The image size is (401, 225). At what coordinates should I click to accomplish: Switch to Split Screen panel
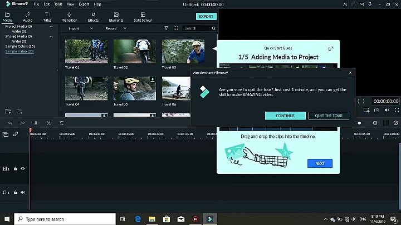(x=143, y=17)
